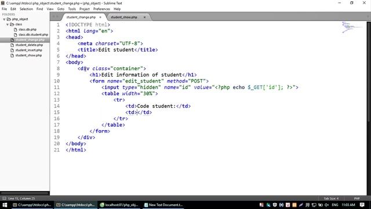Click line number 15 in gutter
Viewport: 371px width, 209px height.
click(57, 113)
